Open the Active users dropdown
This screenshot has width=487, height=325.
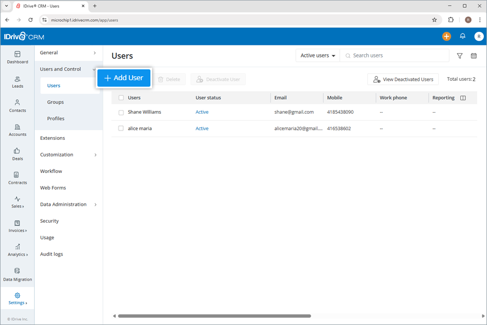[317, 55]
